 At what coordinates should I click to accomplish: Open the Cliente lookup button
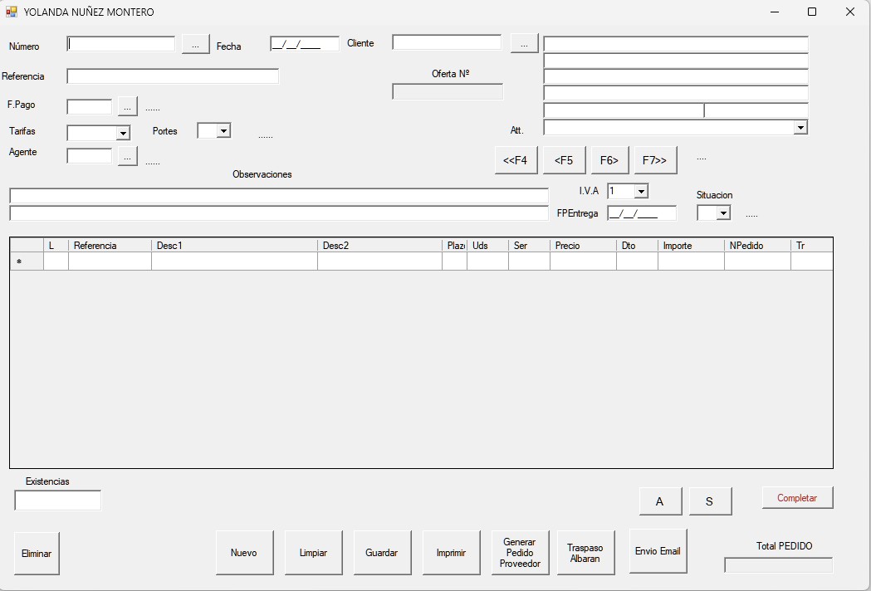coord(524,43)
